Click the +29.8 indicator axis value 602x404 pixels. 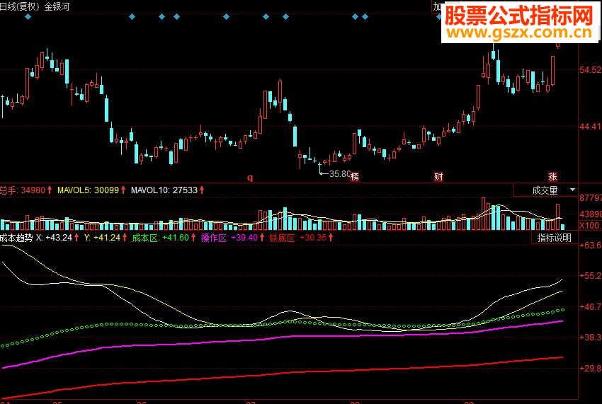pyautogui.click(x=591, y=369)
